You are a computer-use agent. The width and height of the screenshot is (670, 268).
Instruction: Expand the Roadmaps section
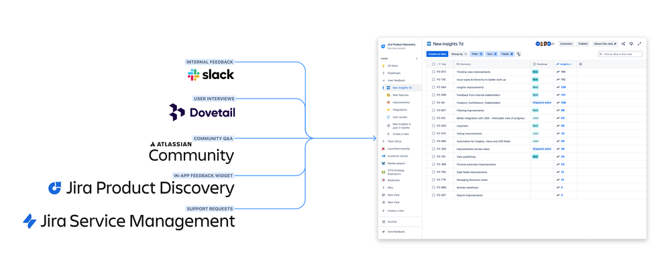[x=383, y=73]
